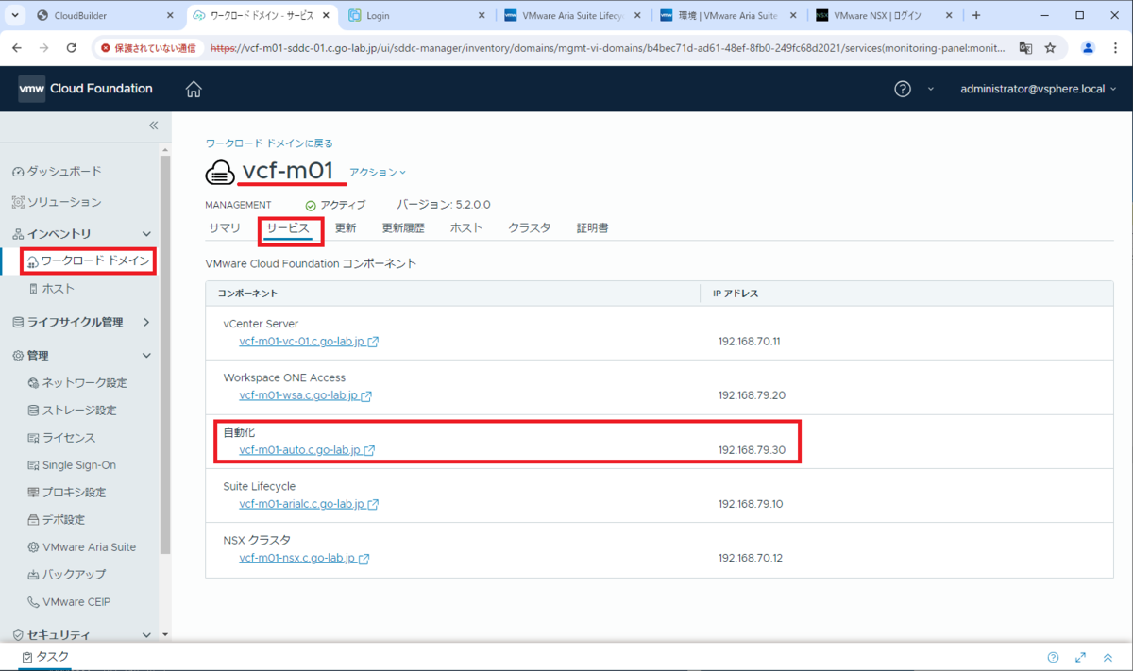Screen dimensions: 1133x671
Task: Click external link icon next to vcf-m01-arialc
Action: pyautogui.click(x=373, y=504)
